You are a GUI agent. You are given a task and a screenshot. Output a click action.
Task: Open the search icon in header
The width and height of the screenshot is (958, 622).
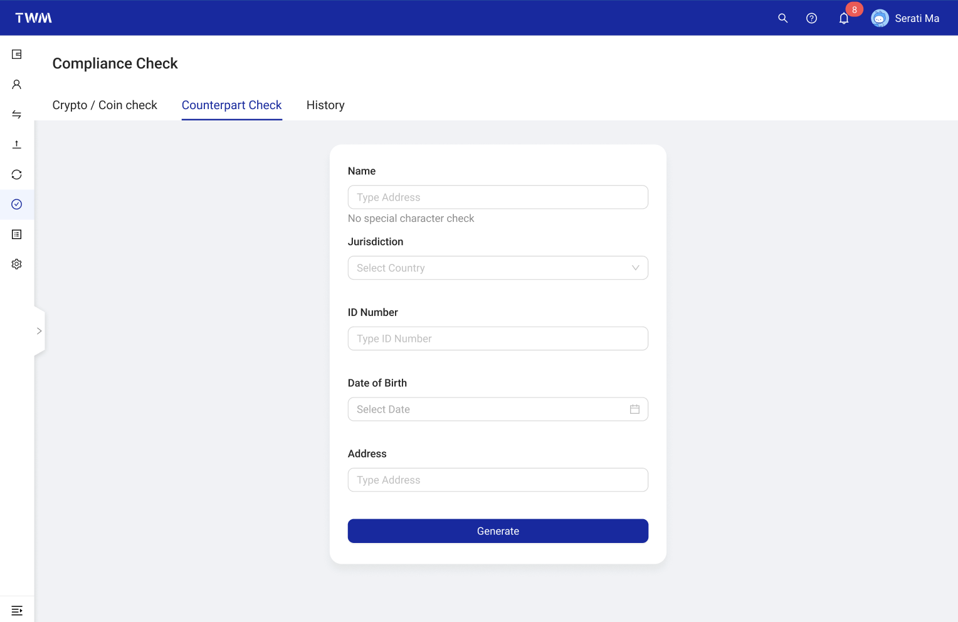pos(782,18)
